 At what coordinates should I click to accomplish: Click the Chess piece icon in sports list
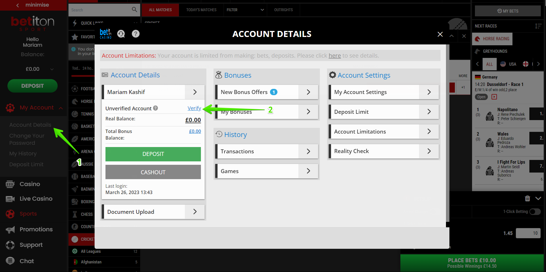point(75,214)
